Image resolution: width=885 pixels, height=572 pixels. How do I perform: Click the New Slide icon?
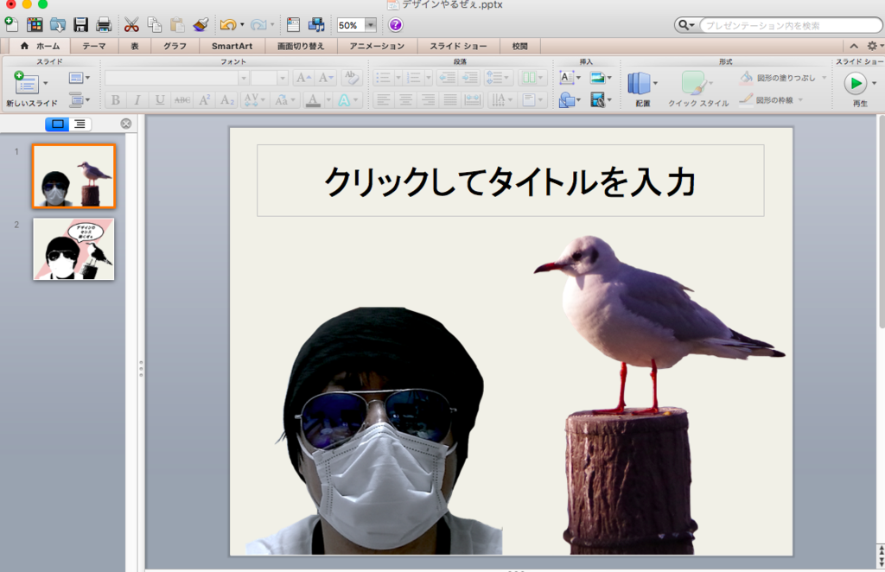point(25,84)
